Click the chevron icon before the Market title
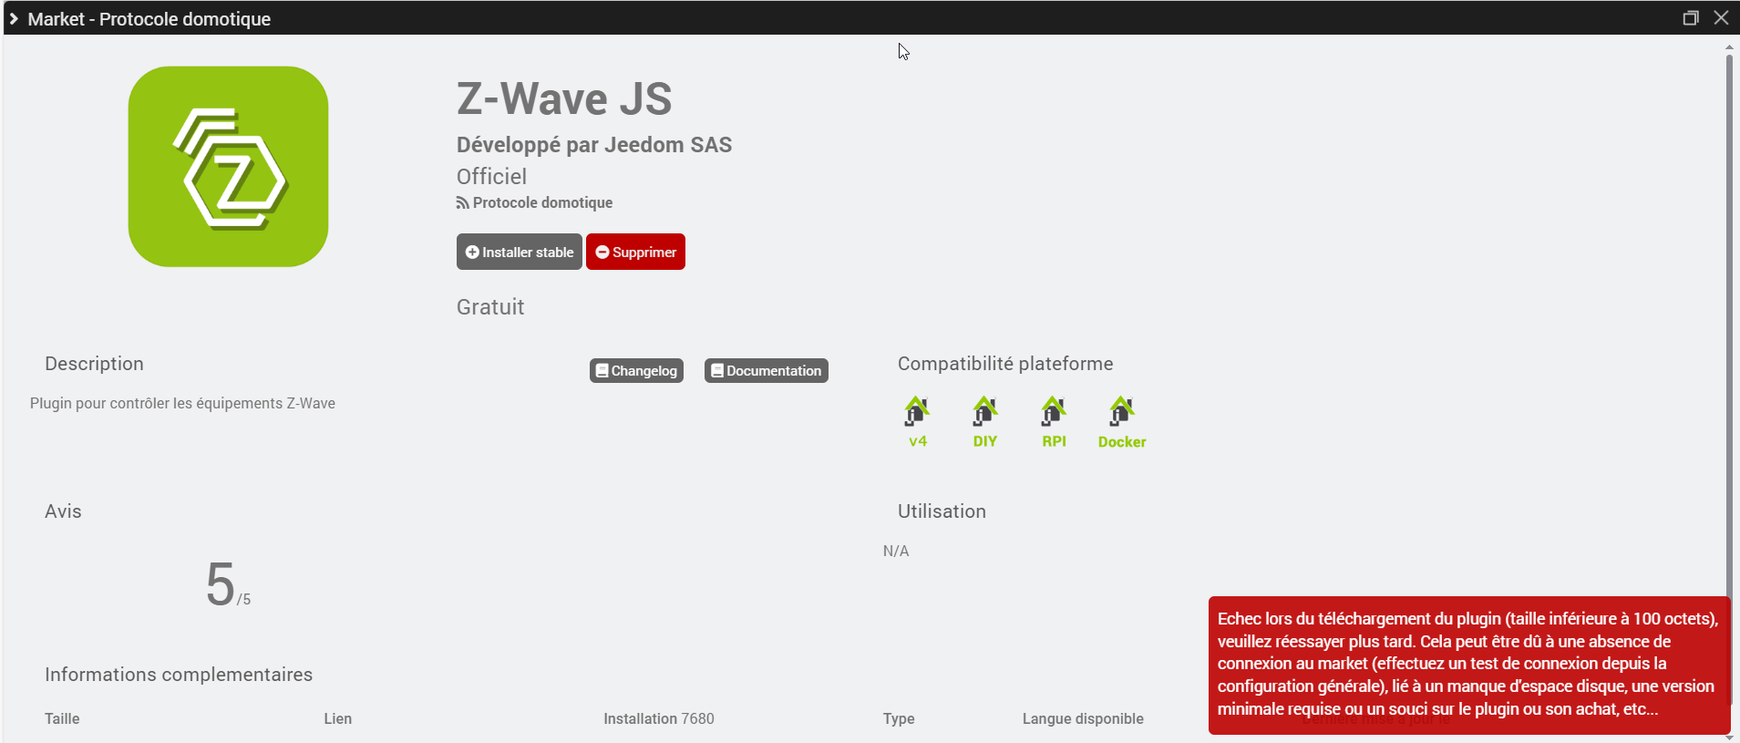1740x743 pixels. [14, 18]
